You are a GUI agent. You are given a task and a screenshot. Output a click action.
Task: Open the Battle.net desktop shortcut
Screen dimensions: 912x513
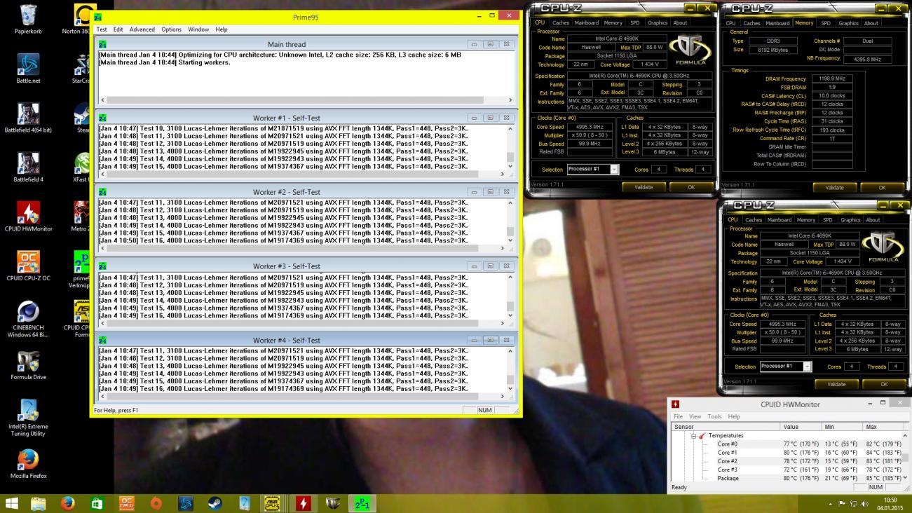click(29, 69)
